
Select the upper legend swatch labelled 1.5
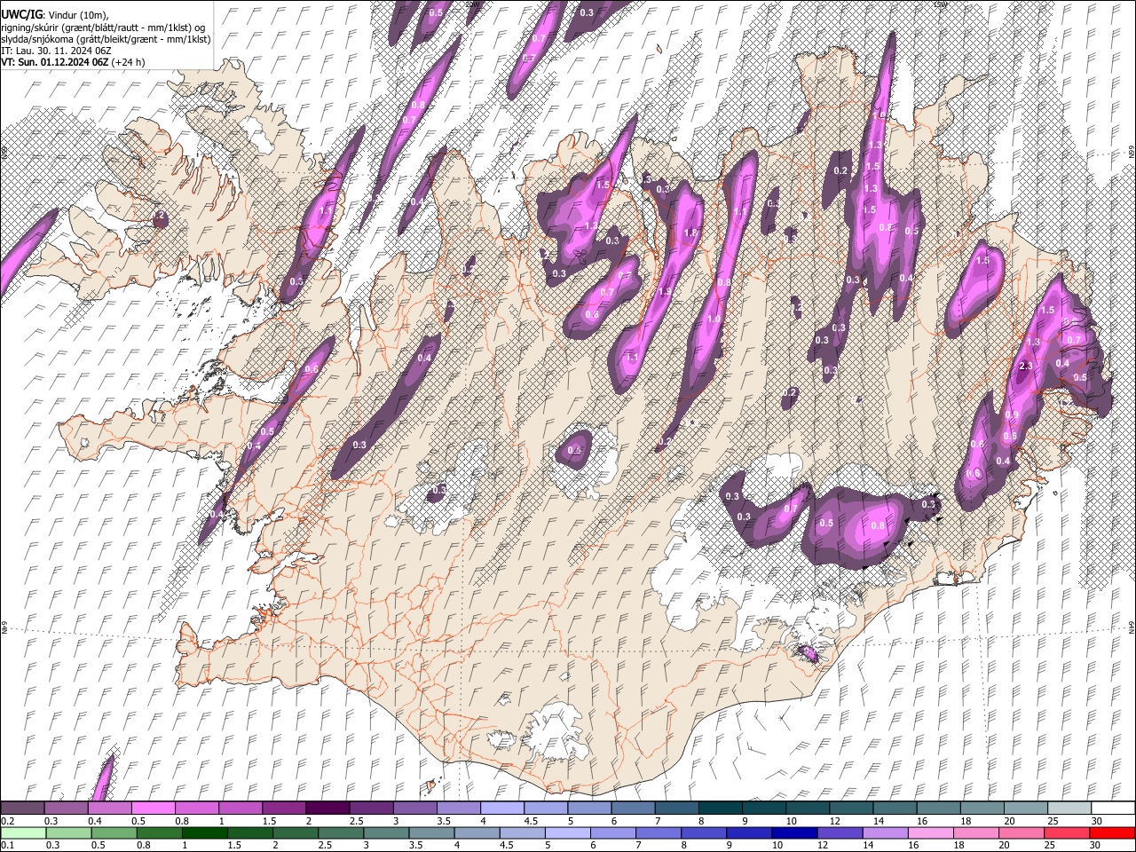(283, 809)
